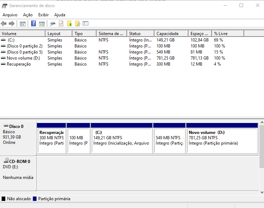Screen dimensions: 264x208
Task: Sort by the Tipo column header
Action: click(x=84, y=34)
